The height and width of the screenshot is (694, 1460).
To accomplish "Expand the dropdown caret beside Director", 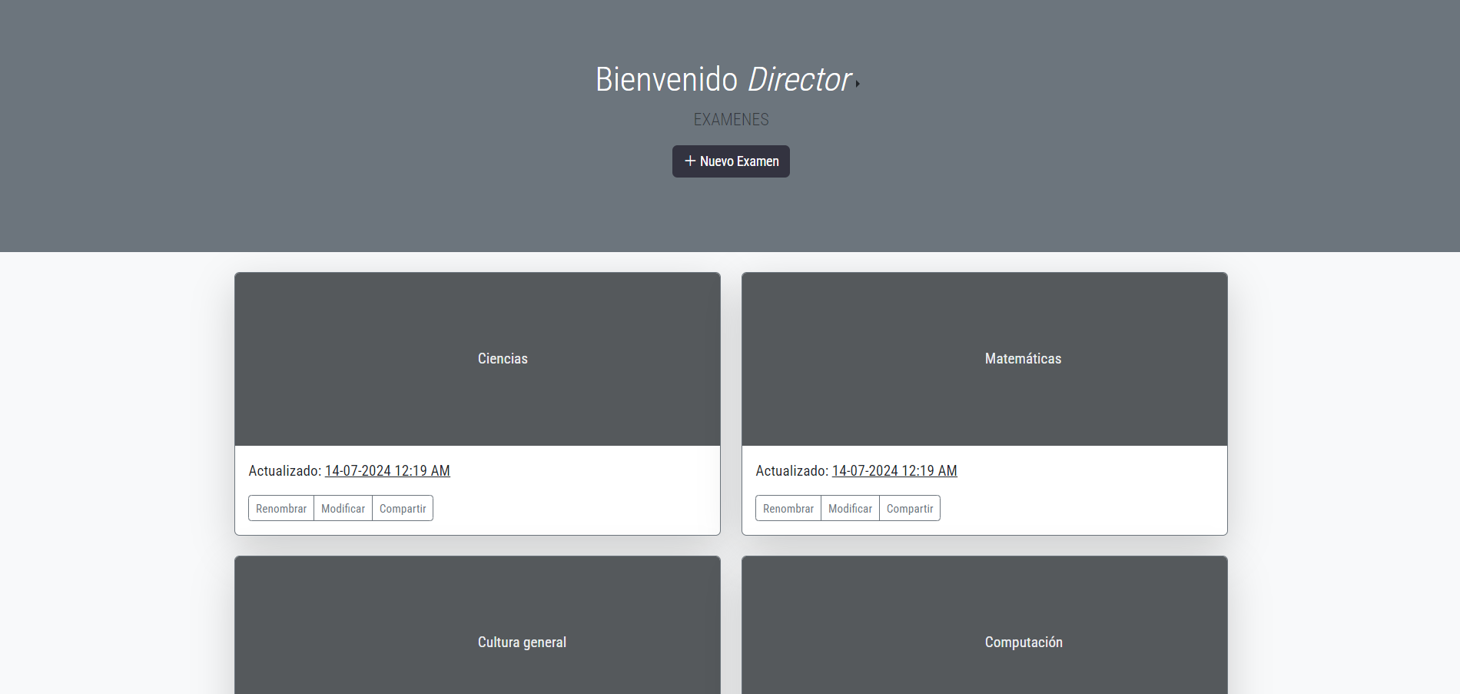I will pyautogui.click(x=858, y=84).
